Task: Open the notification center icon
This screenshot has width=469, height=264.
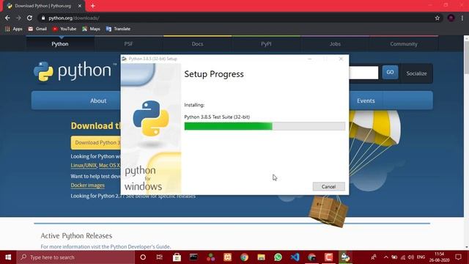Action: [x=458, y=257]
